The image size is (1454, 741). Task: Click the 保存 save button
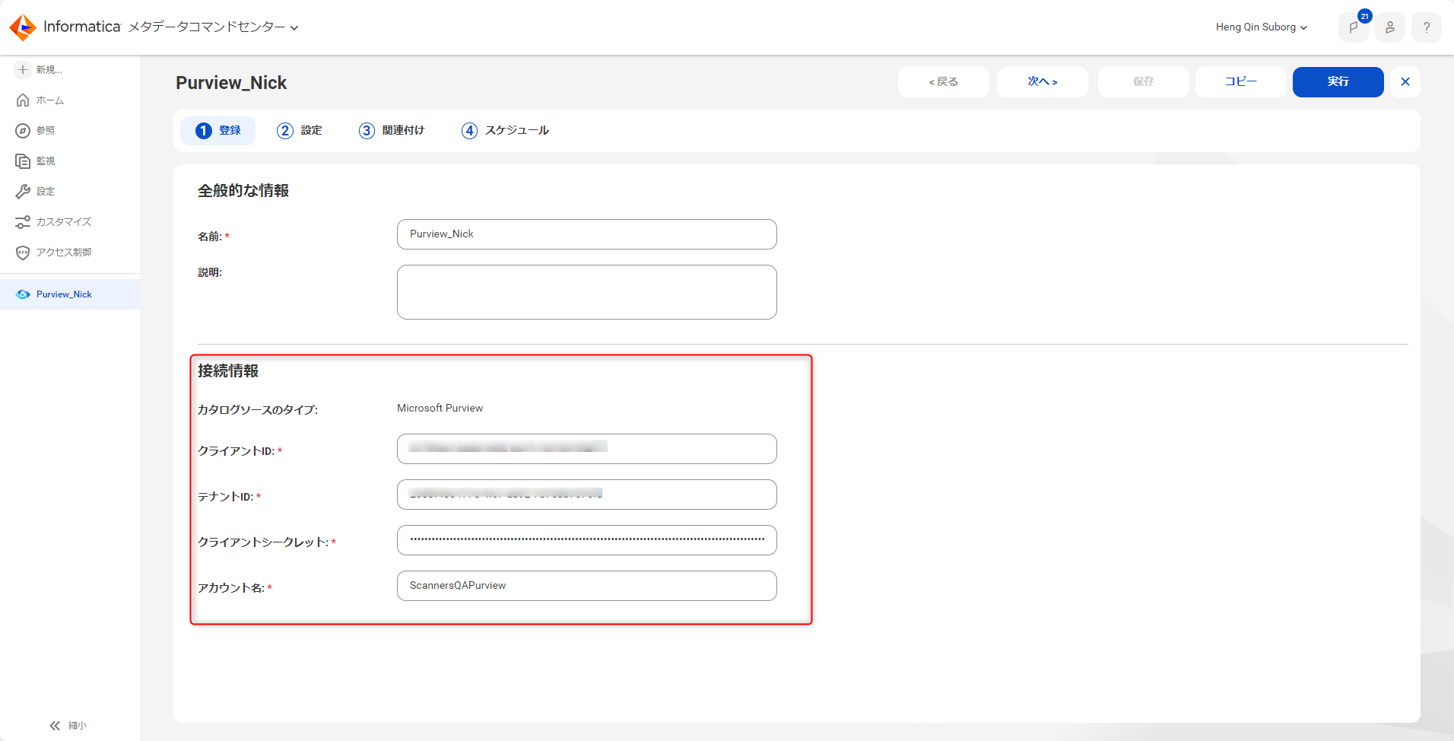[x=1144, y=82]
